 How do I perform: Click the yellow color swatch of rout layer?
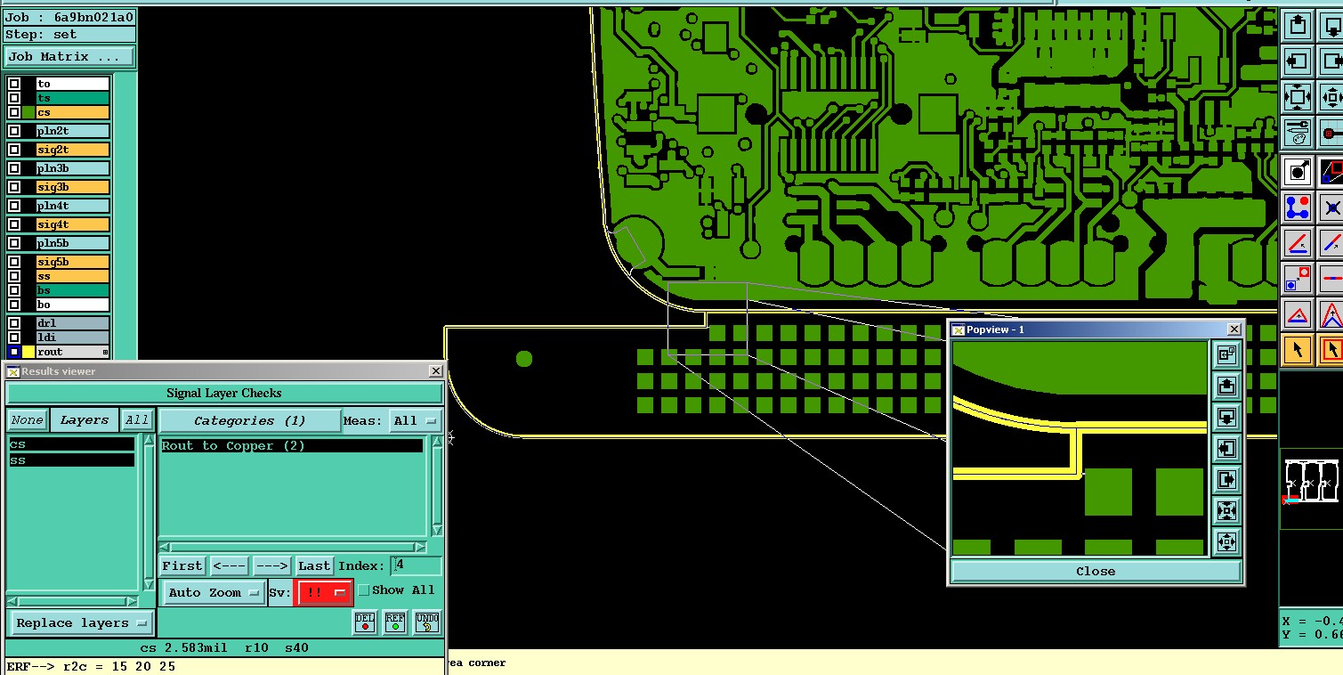(28, 352)
